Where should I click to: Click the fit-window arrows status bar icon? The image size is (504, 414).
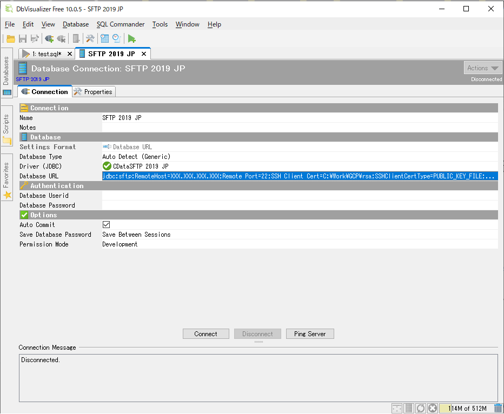(x=397, y=408)
